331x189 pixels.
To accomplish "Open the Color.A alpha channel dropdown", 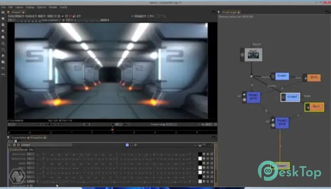I will coord(31,16).
